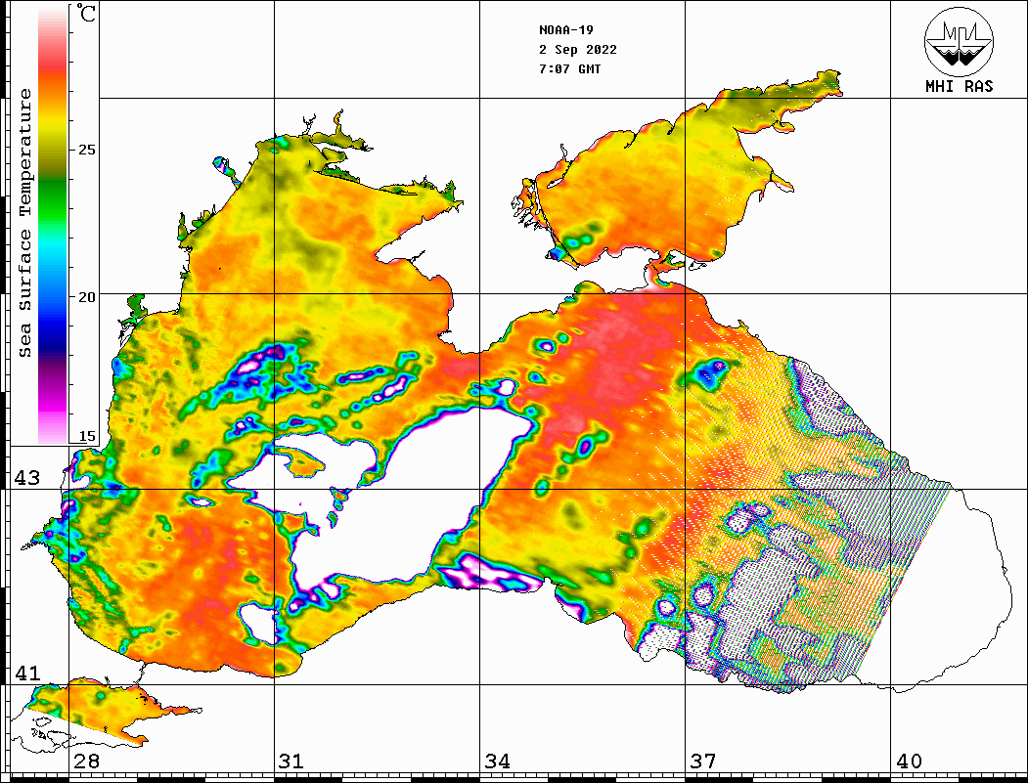Click the MHI RAS logo emblem
Viewport: 1028px width, 783px height.
tap(959, 41)
